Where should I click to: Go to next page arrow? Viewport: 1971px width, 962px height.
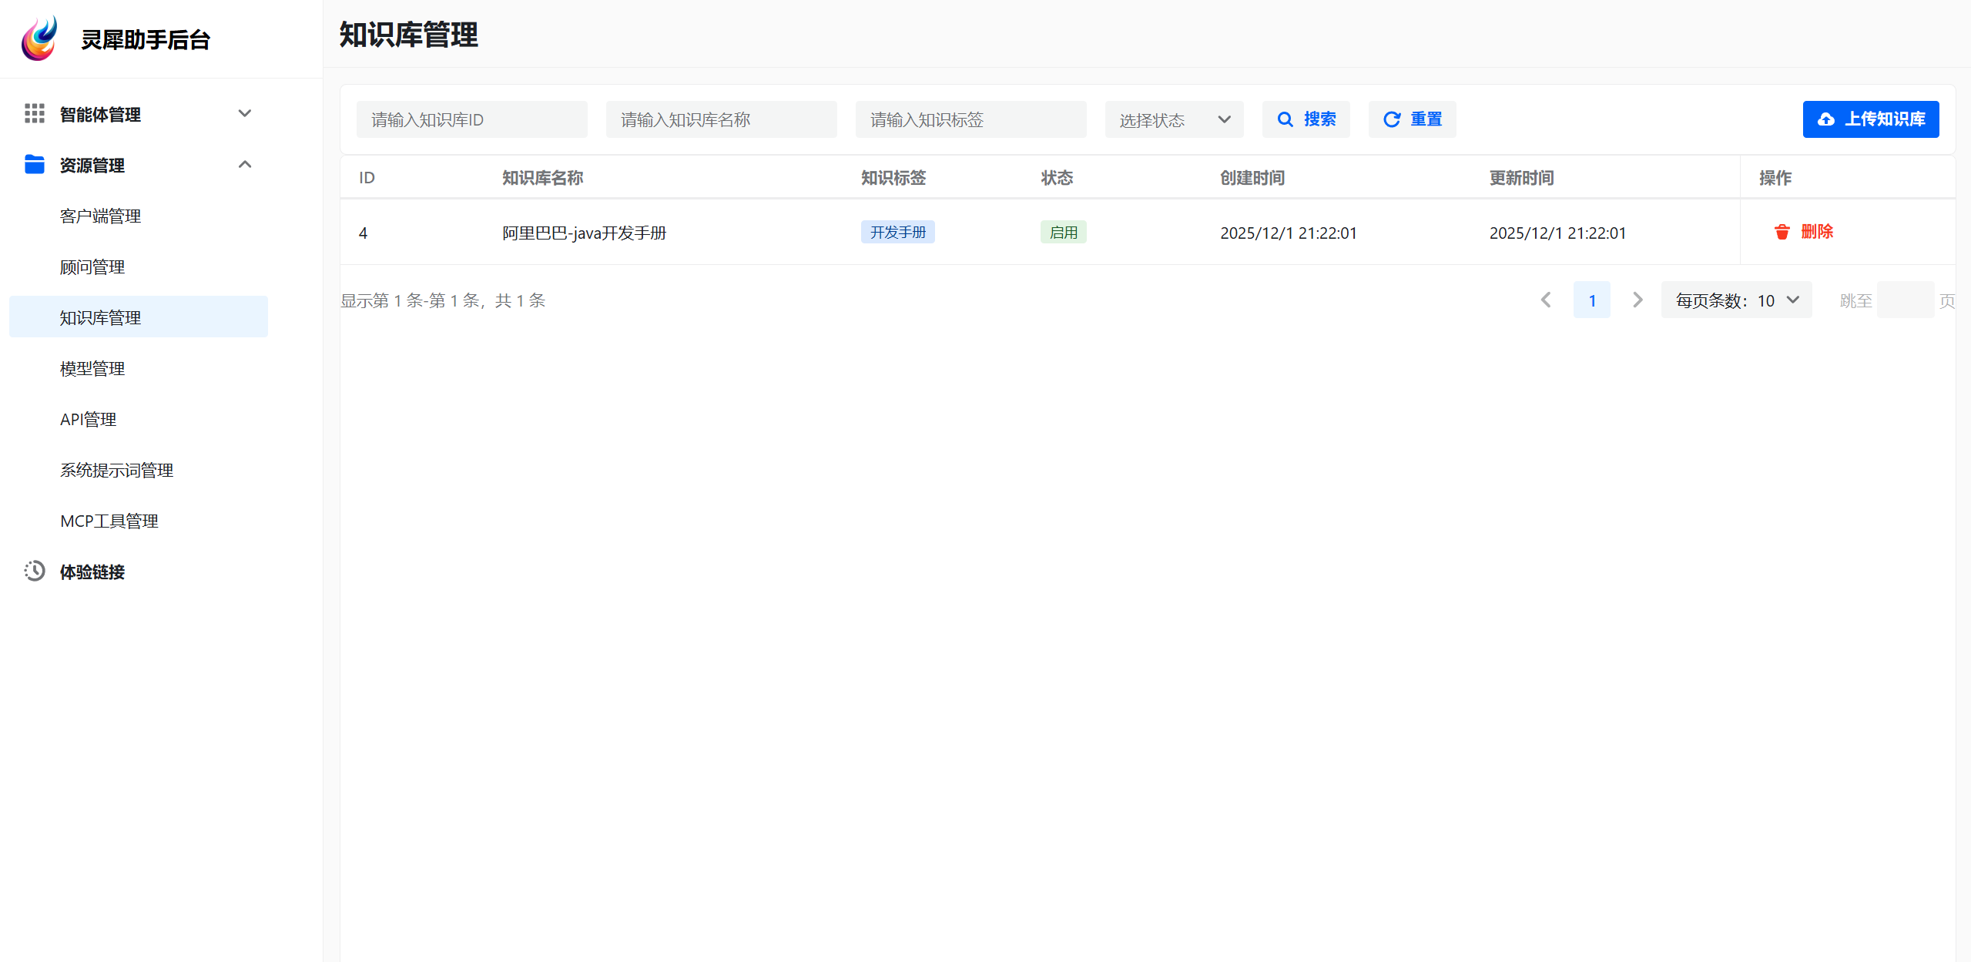[x=1637, y=300]
